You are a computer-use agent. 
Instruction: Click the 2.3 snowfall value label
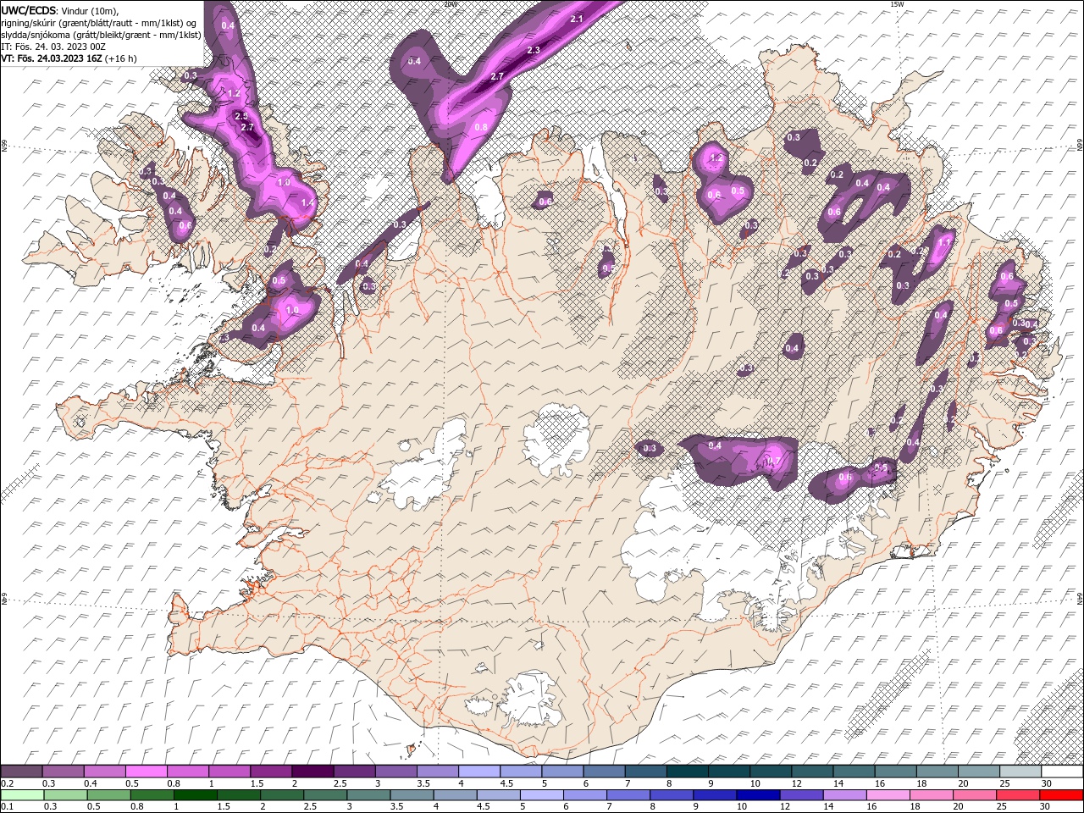[534, 51]
